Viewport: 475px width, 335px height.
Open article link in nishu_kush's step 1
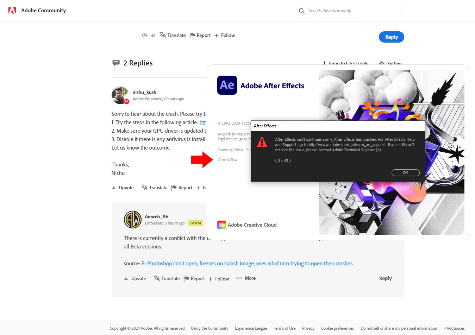[x=202, y=122]
